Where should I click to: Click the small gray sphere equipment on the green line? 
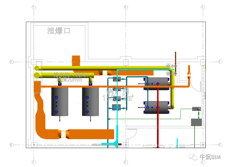click(199, 109)
